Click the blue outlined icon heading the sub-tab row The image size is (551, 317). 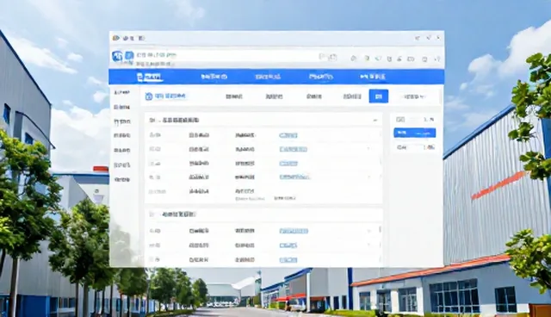tap(149, 96)
